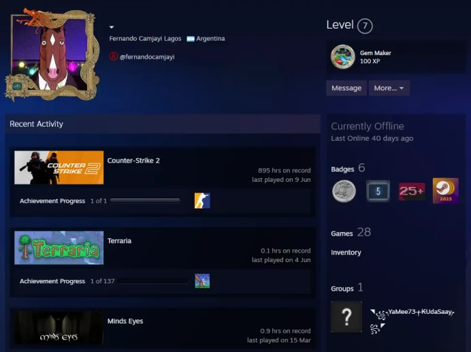Viewport: 471px width, 352px height.
Task: Click the question mark group avatar
Action: (346, 317)
